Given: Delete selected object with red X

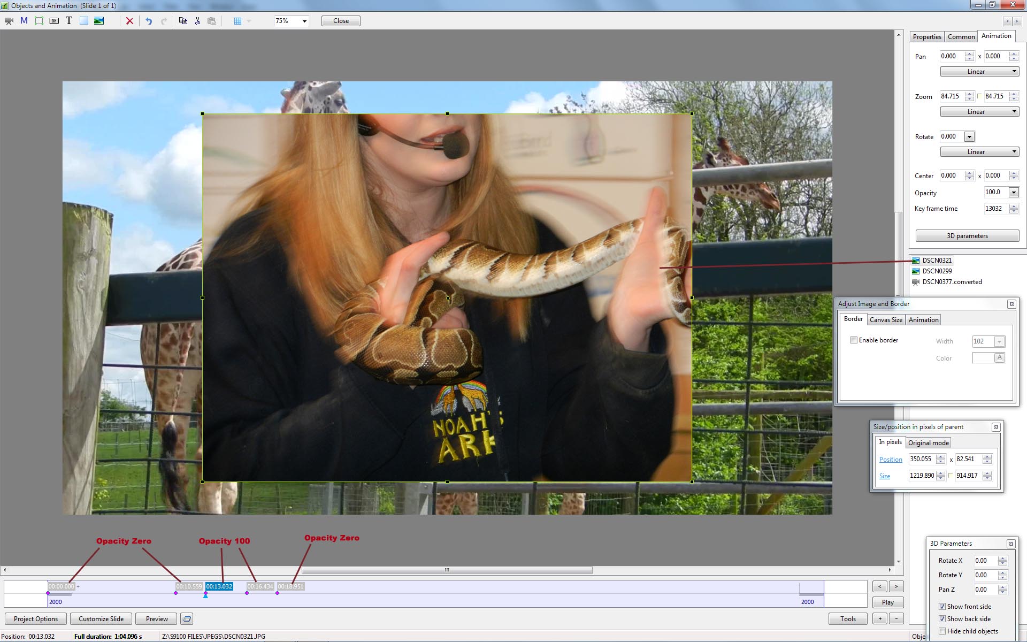Looking at the screenshot, I should click(129, 21).
